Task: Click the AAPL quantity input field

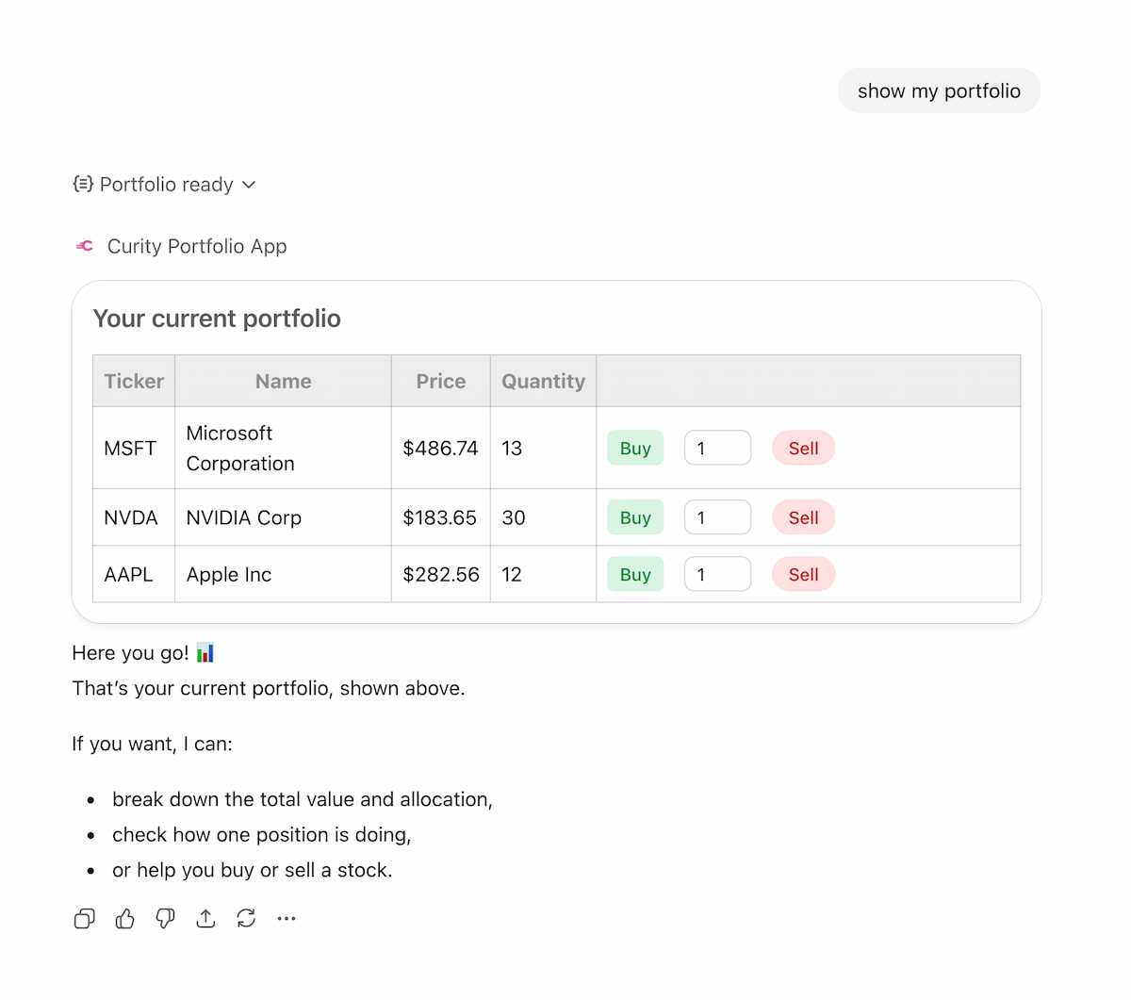Action: (717, 574)
